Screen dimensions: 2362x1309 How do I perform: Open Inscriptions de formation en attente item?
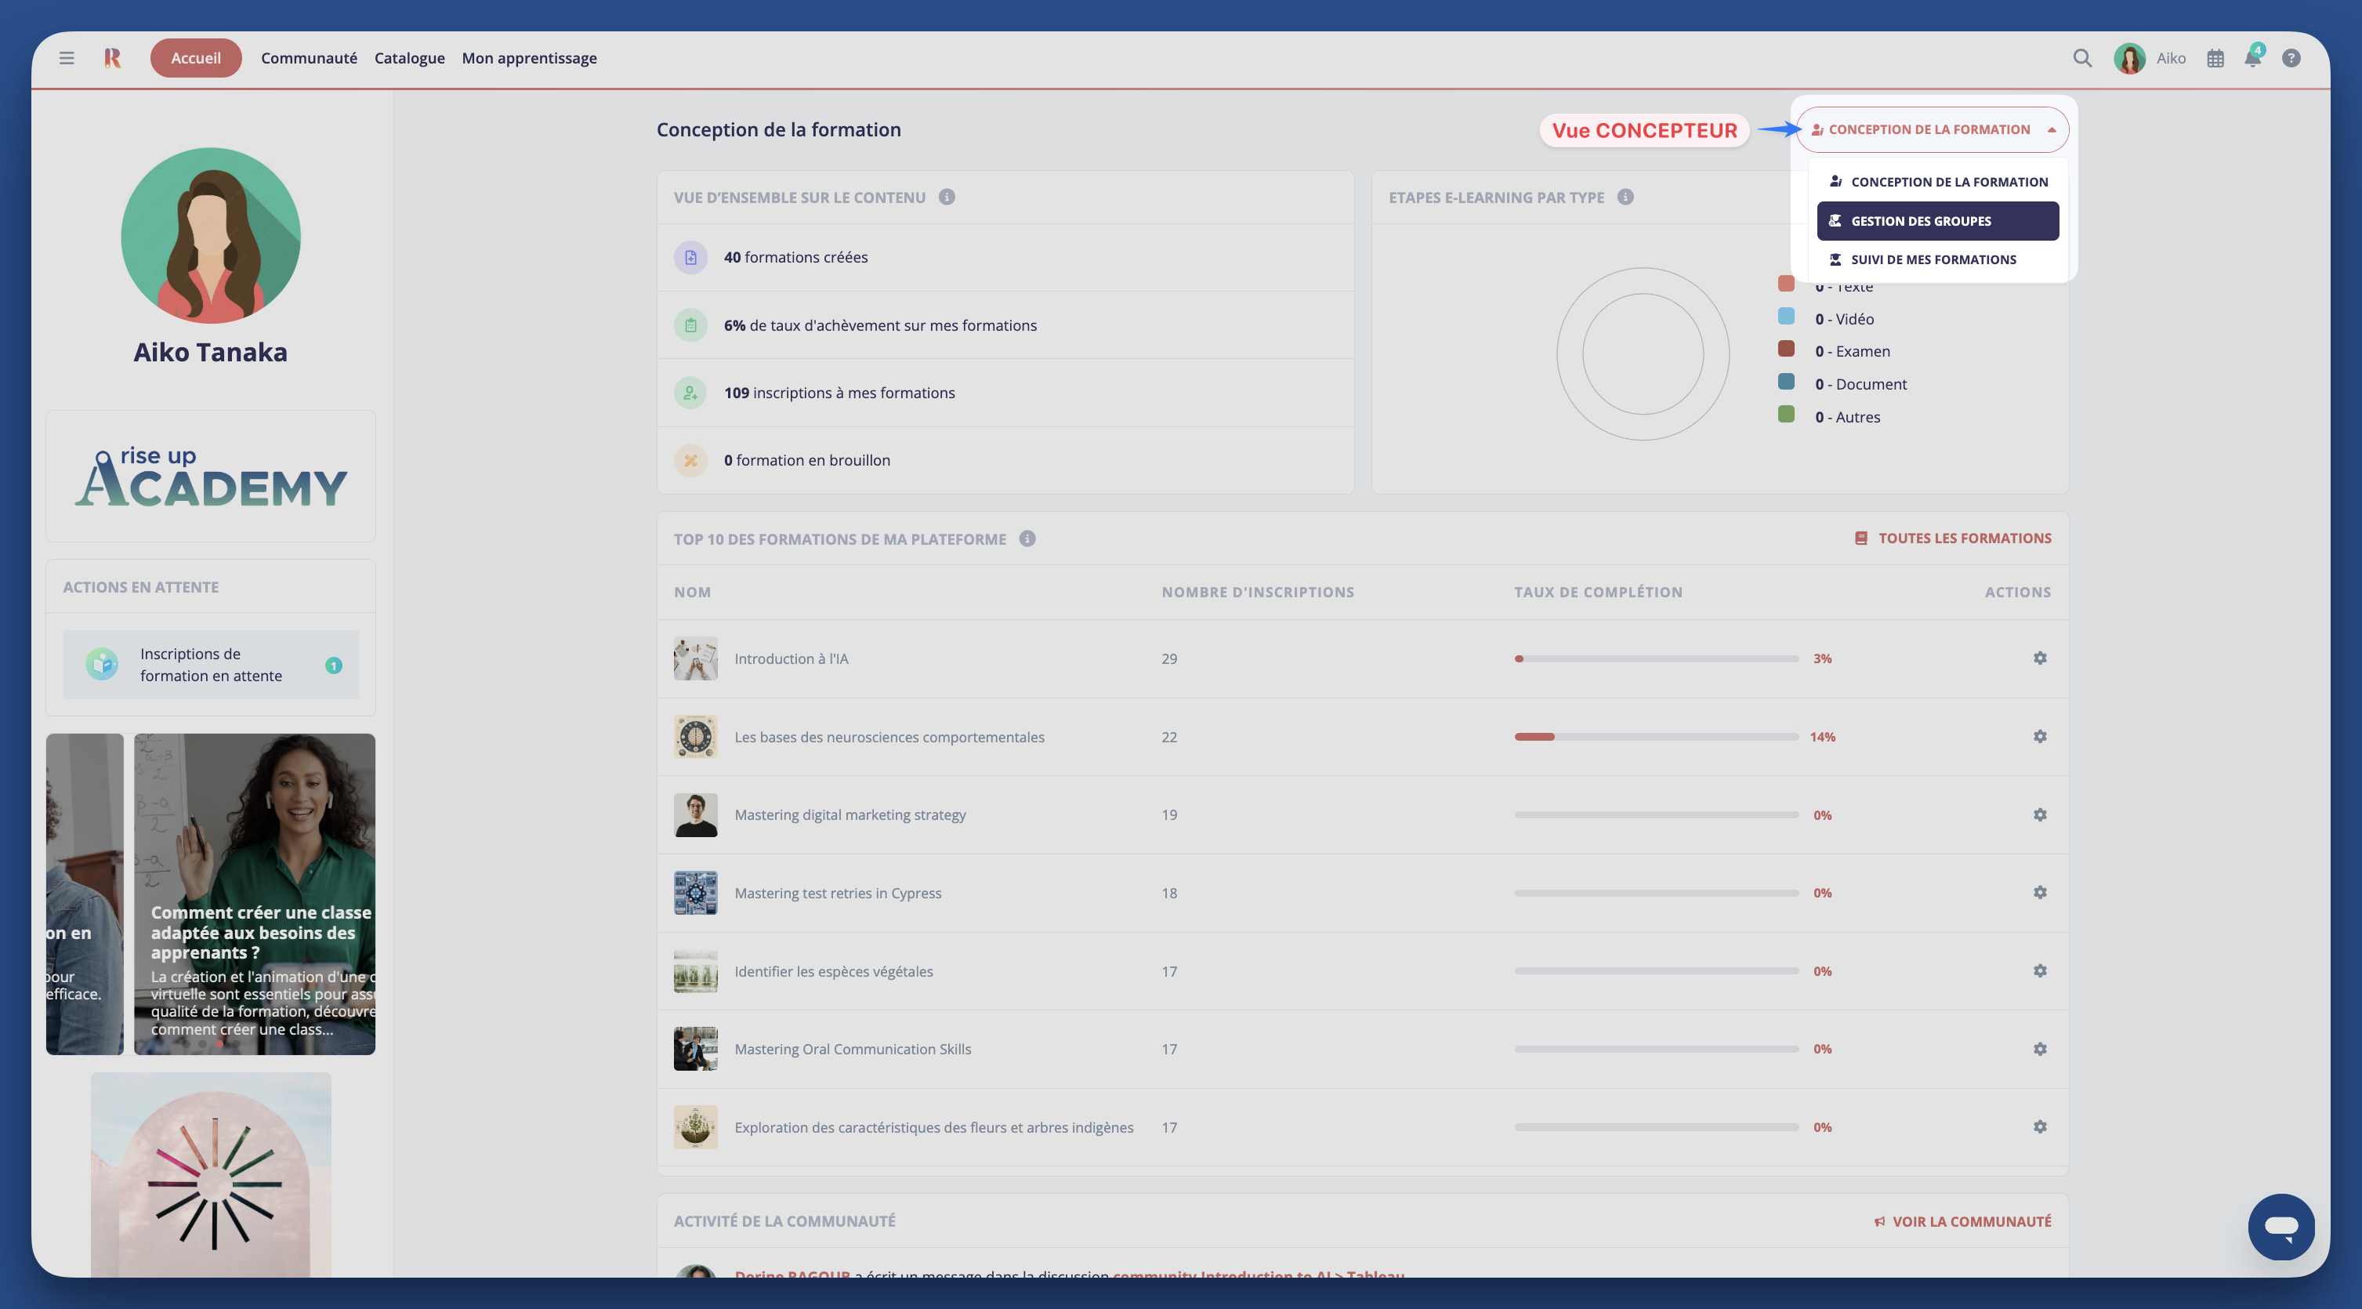(x=211, y=664)
